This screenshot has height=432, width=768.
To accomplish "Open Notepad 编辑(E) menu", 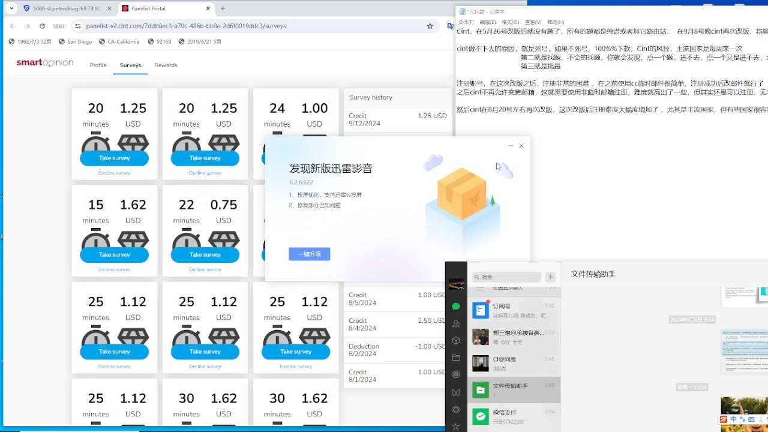I will (487, 22).
